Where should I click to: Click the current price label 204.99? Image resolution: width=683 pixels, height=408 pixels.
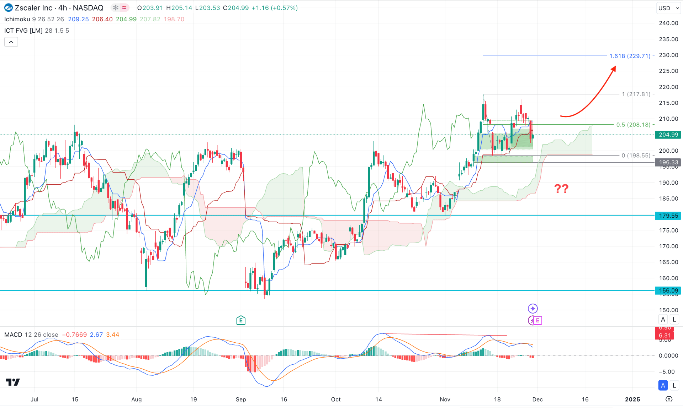(x=668, y=135)
